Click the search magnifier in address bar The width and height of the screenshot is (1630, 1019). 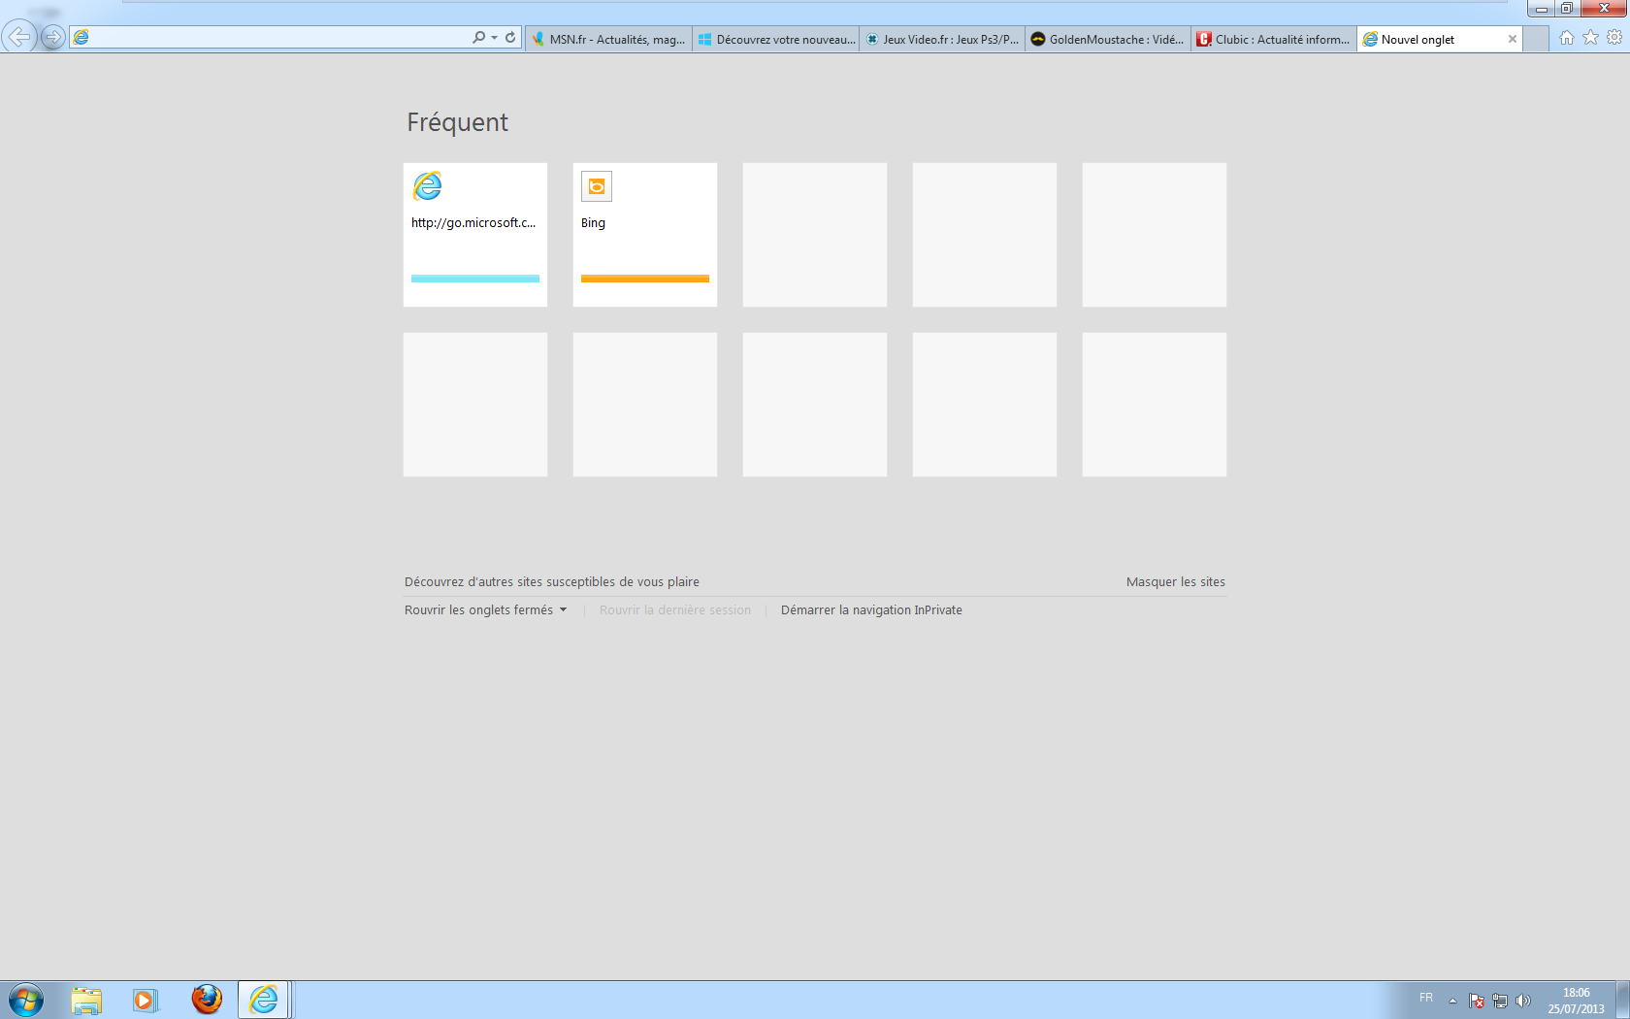(x=478, y=38)
